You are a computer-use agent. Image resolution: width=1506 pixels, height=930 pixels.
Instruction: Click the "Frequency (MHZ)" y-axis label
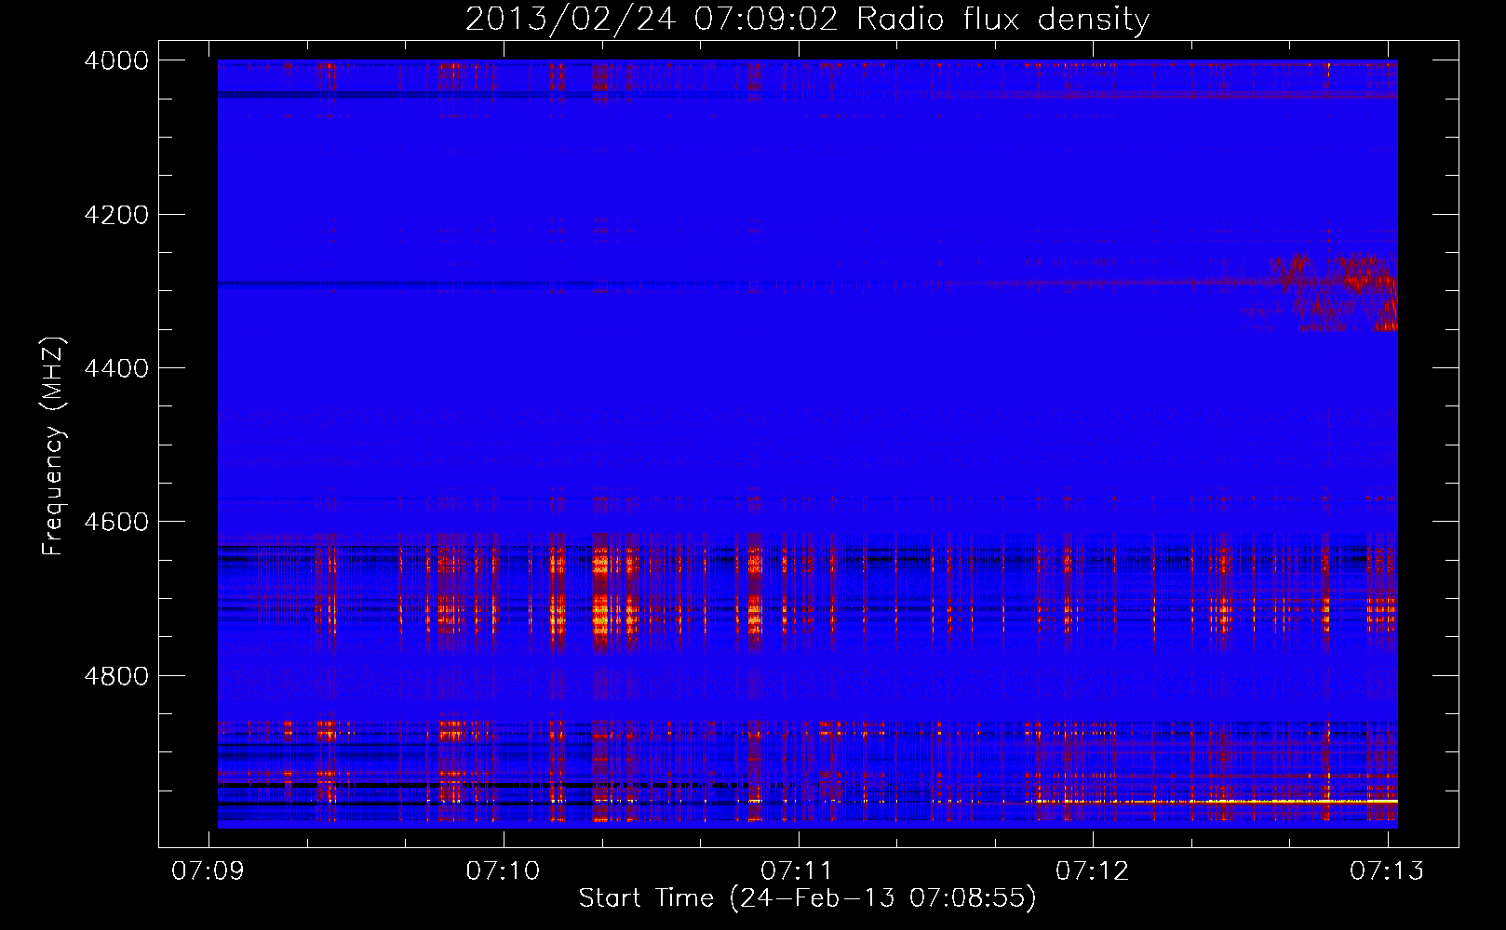click(54, 446)
